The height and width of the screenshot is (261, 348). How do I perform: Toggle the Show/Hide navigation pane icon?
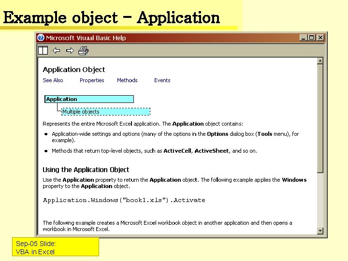pyautogui.click(x=43, y=50)
